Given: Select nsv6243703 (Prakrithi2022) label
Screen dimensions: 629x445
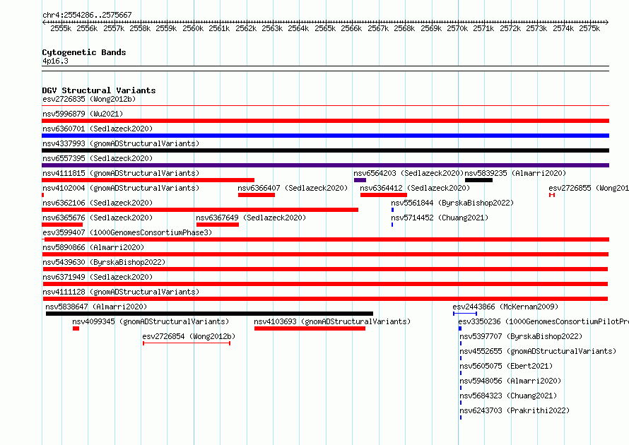Looking at the screenshot, I should click(515, 410).
